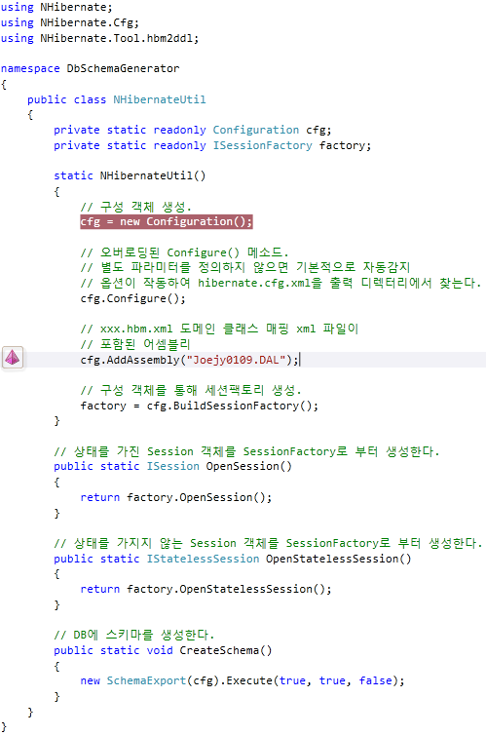Click the false argument in Execute call
486x736 pixels.
point(375,680)
